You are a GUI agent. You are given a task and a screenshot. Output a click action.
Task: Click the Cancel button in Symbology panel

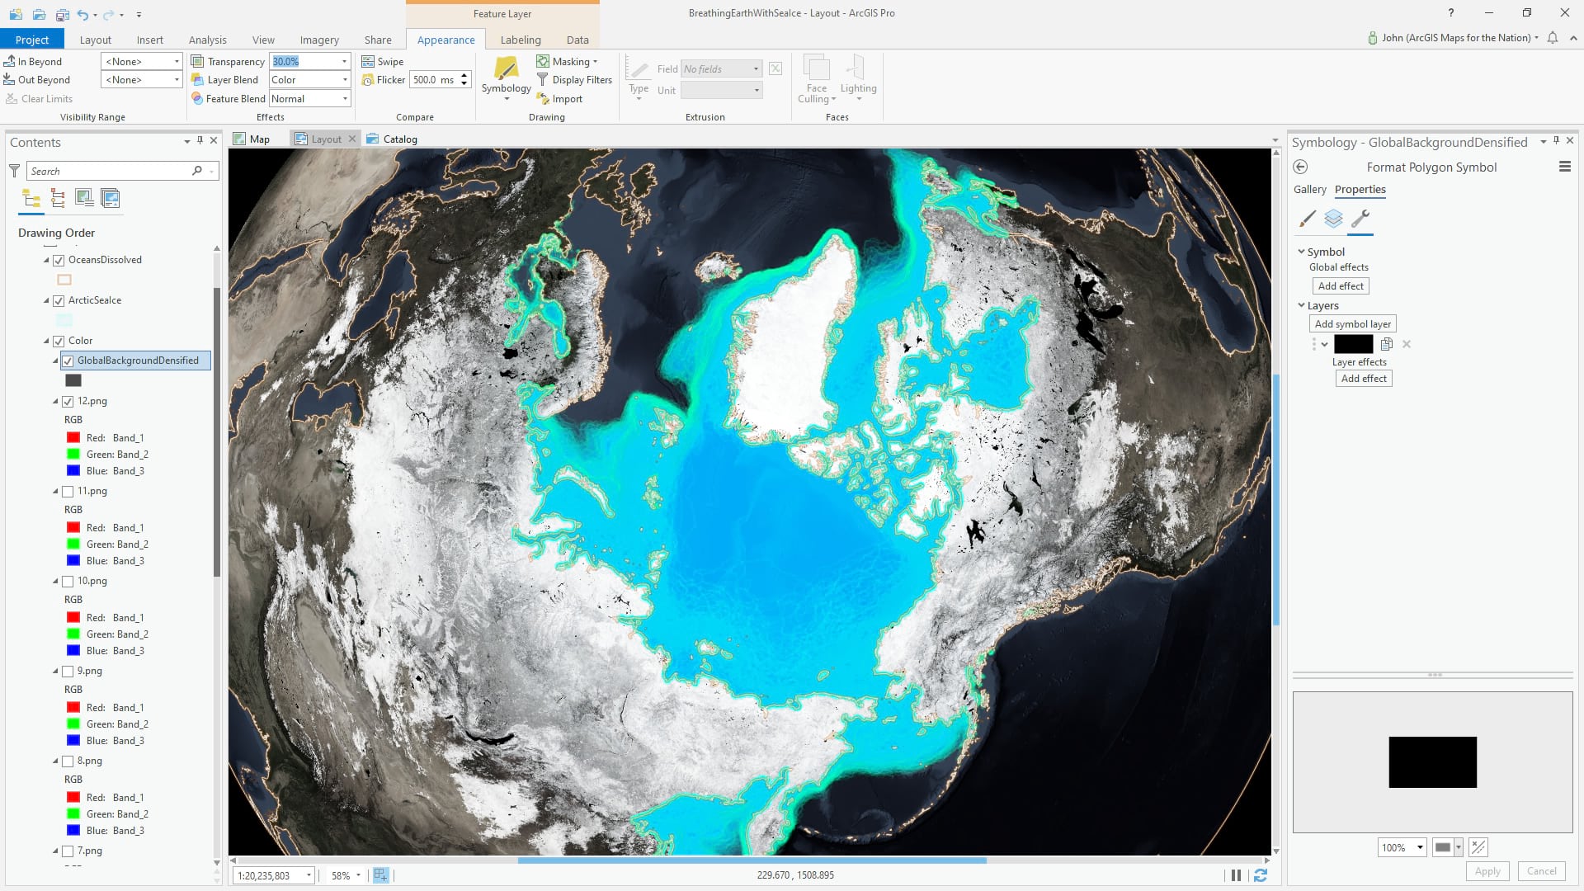click(x=1542, y=870)
